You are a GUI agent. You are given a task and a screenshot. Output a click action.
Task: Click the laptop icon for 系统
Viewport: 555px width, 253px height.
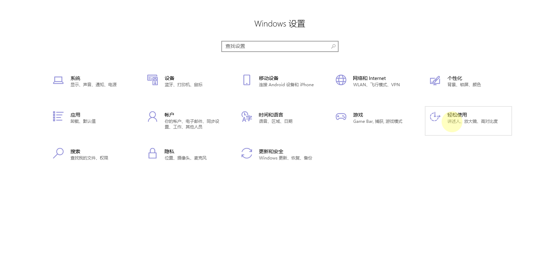[58, 80]
